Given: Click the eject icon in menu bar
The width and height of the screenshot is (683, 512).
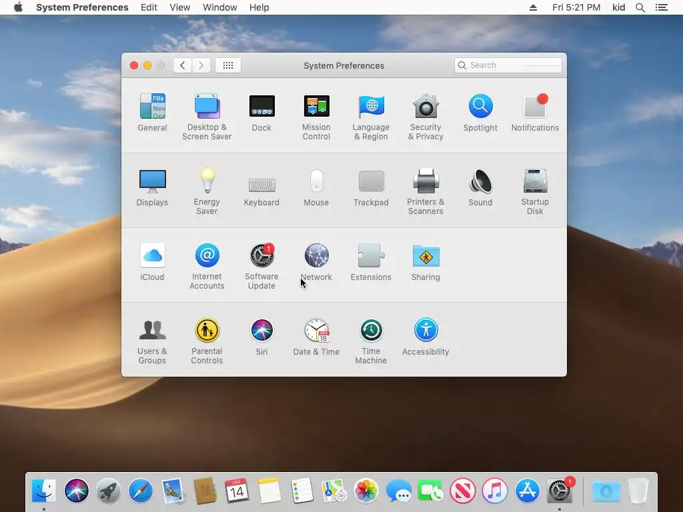Looking at the screenshot, I should tap(533, 7).
